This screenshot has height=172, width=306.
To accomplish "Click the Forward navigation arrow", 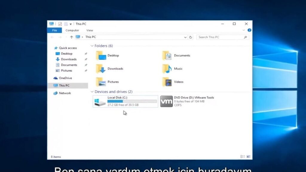I will click(60, 37).
